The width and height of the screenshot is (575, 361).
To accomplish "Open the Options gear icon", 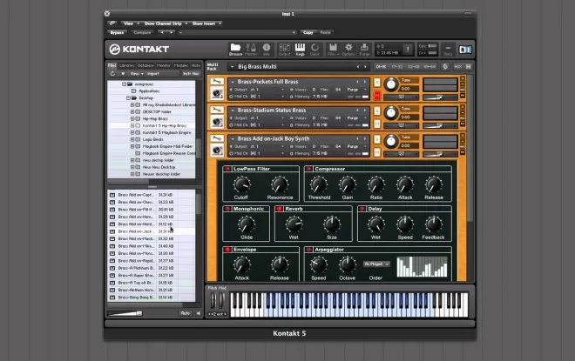I will (348, 49).
